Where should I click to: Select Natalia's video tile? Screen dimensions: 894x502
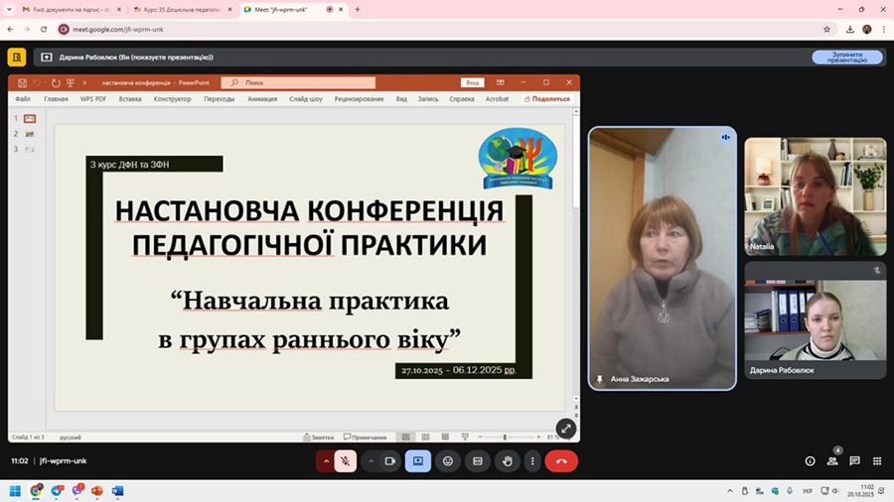(815, 196)
